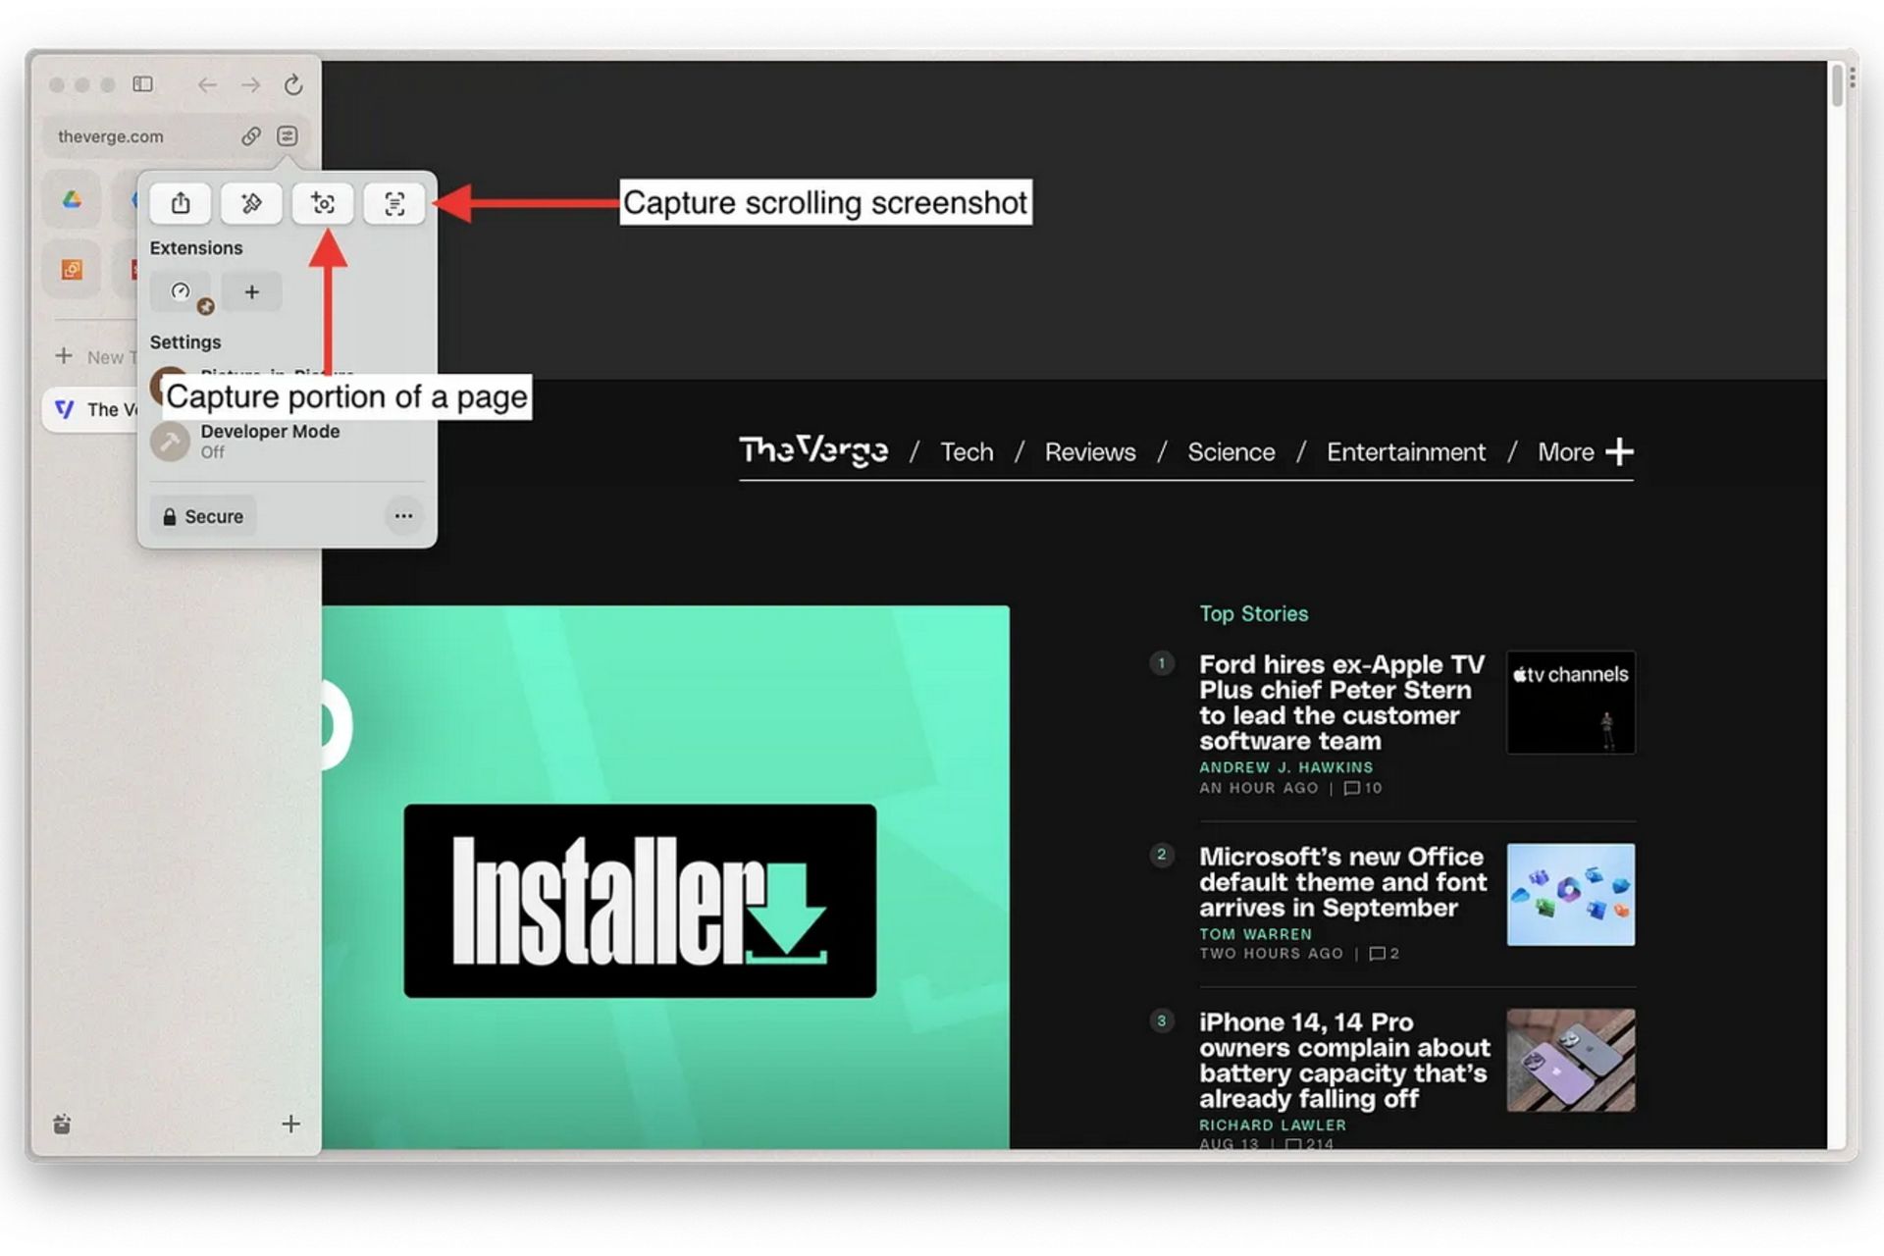Expand the Extensions section dropdown
Image resolution: width=1884 pixels, height=1256 pixels.
[196, 248]
